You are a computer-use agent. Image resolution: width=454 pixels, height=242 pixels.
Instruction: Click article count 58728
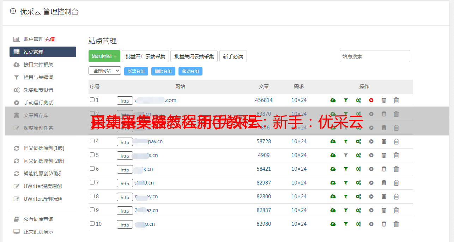[x=264, y=141]
